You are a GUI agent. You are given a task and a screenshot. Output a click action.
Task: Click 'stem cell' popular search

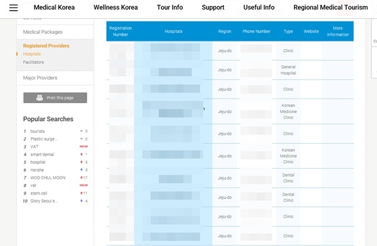39,193
